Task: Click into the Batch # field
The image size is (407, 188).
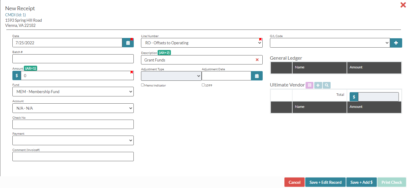Action: (73, 59)
